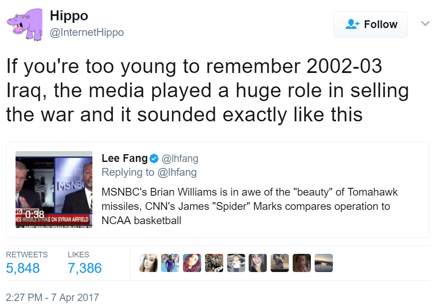The width and height of the screenshot is (436, 307).
Task: Click Lee Fang's blue verified badge
Action: [154, 159]
